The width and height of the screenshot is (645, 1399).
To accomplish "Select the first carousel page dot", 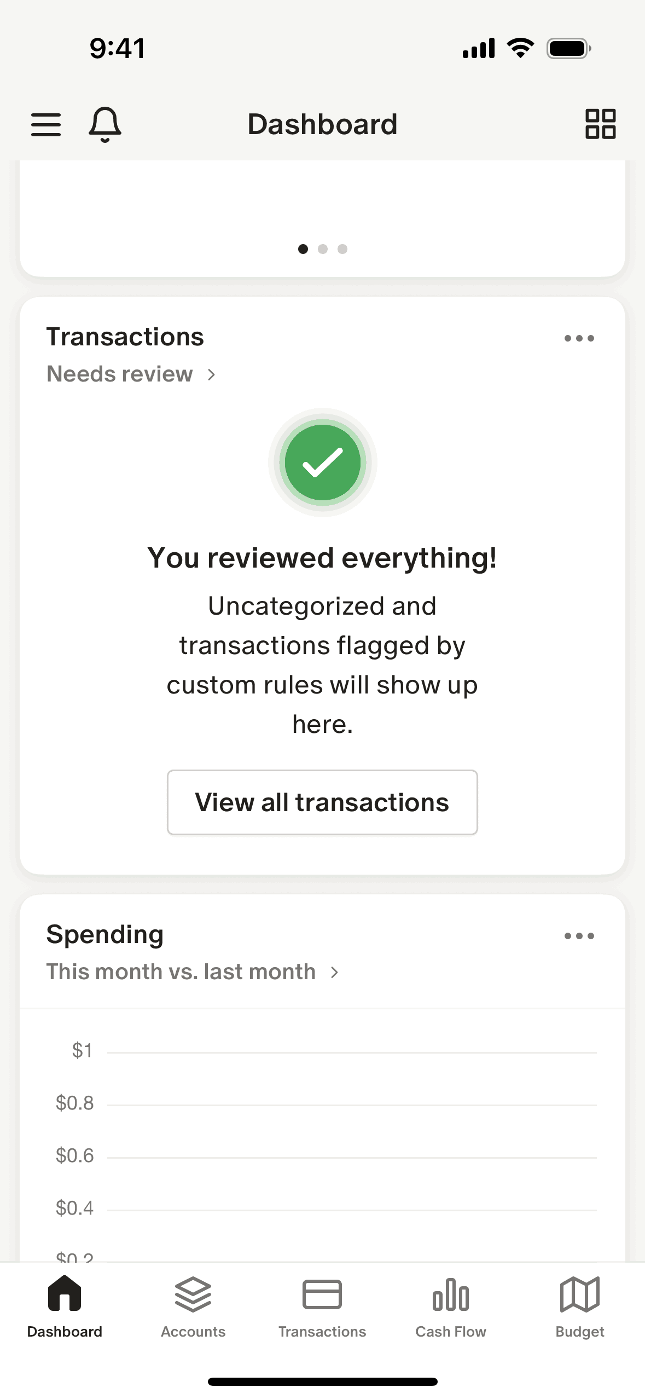I will [303, 249].
